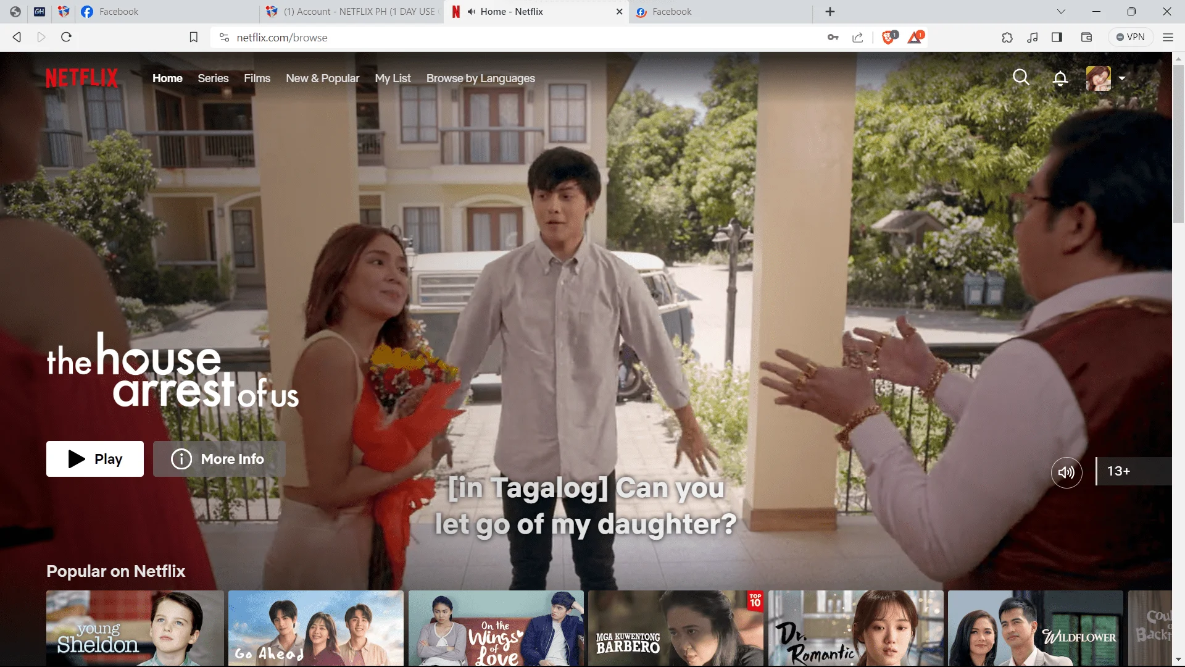Open saved passwords key icon
The width and height of the screenshot is (1185, 667).
(833, 38)
